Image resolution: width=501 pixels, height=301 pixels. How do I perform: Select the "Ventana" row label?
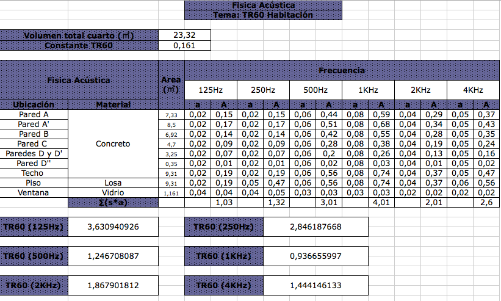[x=34, y=192]
